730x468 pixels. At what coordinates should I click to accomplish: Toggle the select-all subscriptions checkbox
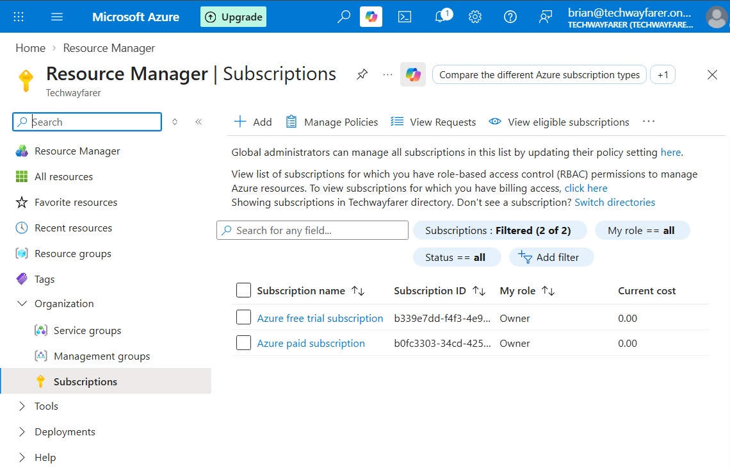click(x=243, y=290)
